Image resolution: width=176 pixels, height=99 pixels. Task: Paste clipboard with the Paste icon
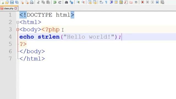(48, 2)
